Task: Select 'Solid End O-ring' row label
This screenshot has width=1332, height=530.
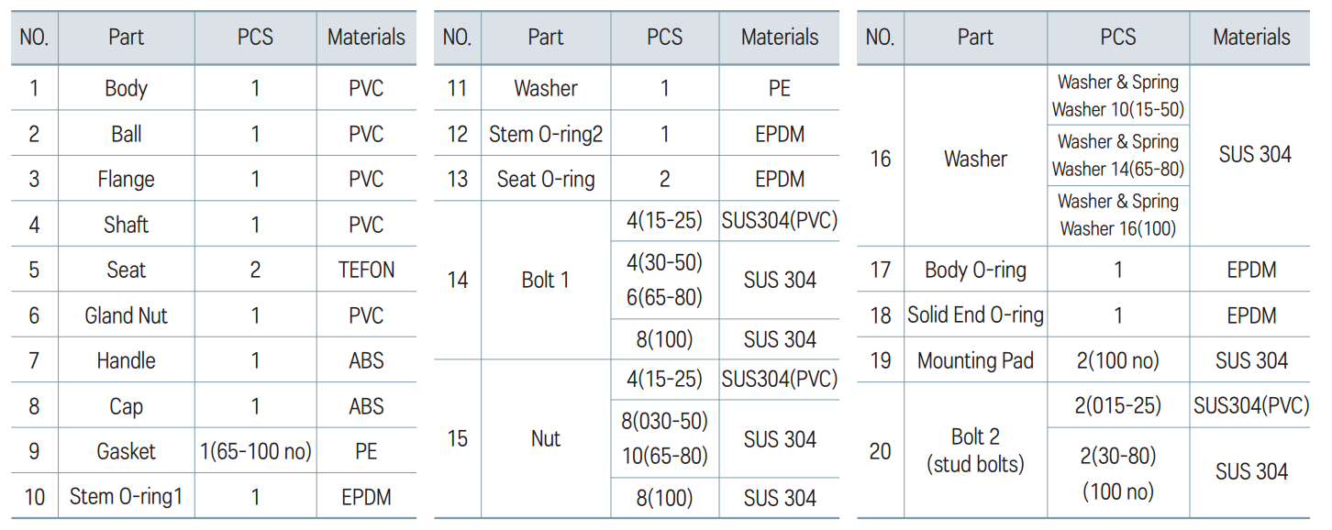Action: (x=975, y=315)
